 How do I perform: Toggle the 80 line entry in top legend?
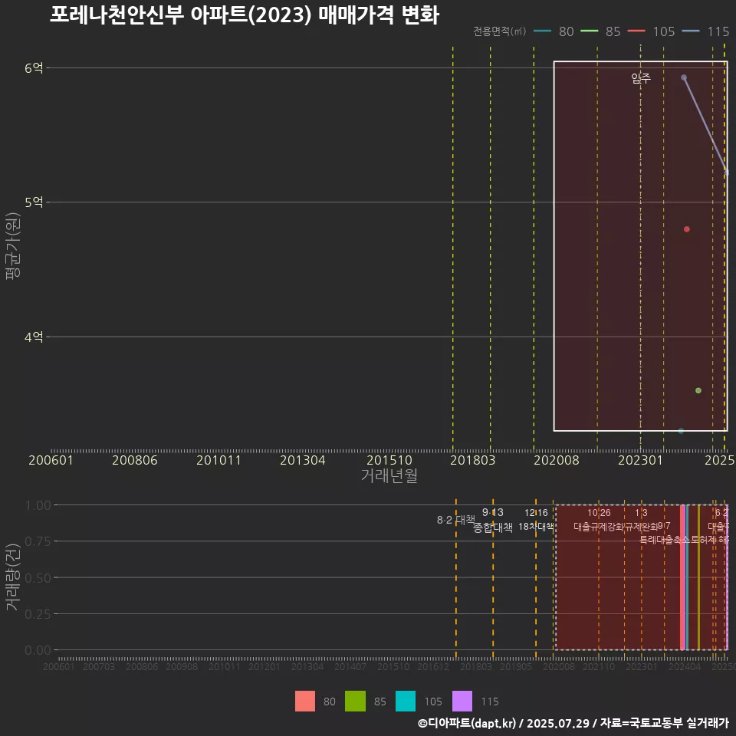554,31
